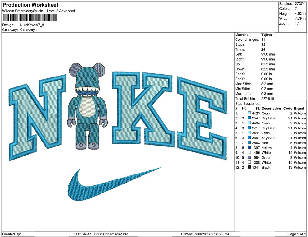The image size is (308, 237).
Task: Click stitch count 2547 in stop sequence
Action: coord(256,118)
